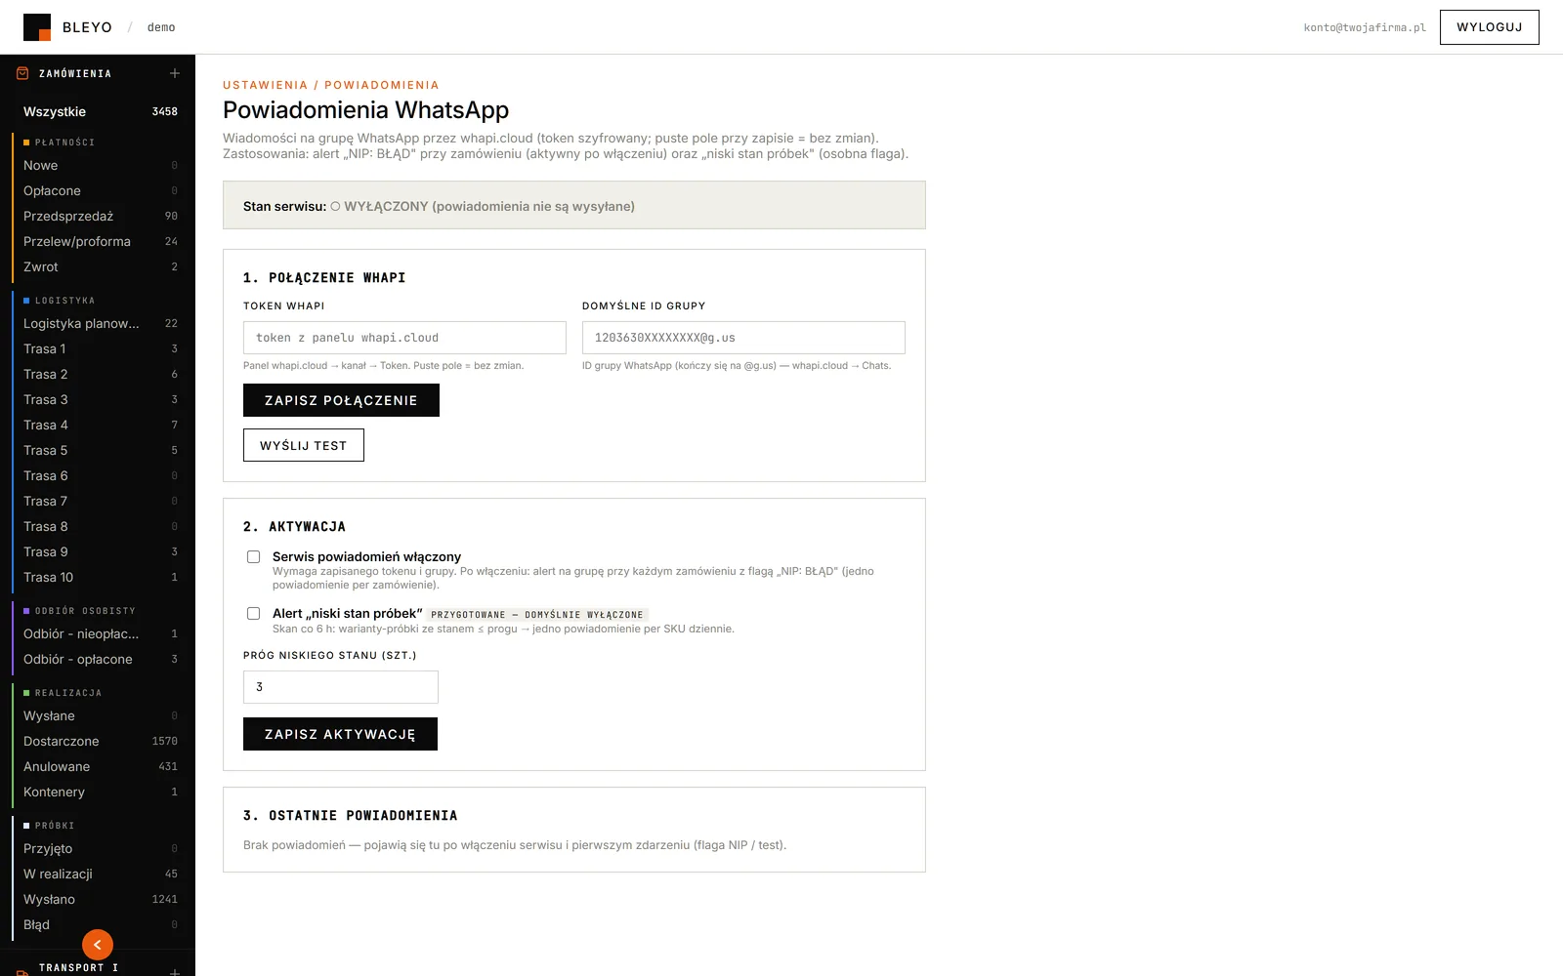Image resolution: width=1563 pixels, height=976 pixels.
Task: Log out with Wyloguj button
Action: [x=1490, y=27]
